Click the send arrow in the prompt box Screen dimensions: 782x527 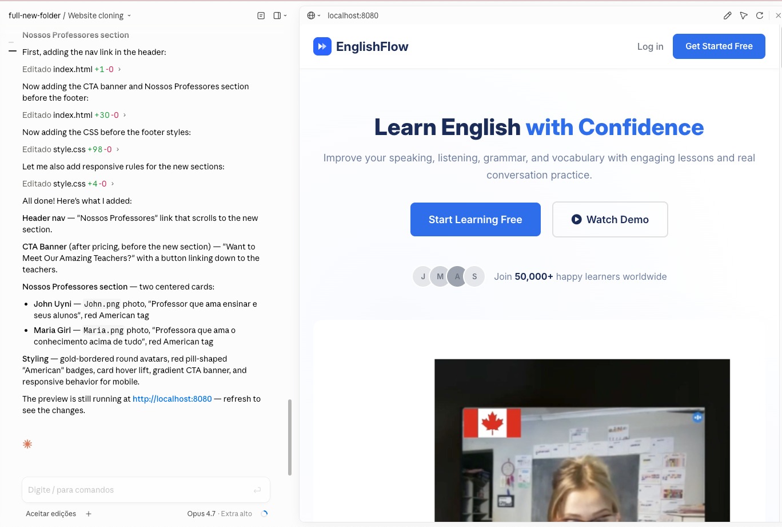257,490
